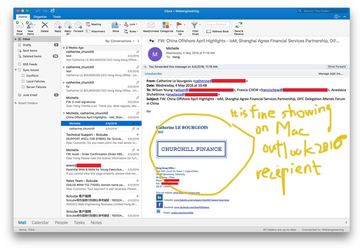
Task: Click Manage Add-ins...
Action: tap(331, 74)
